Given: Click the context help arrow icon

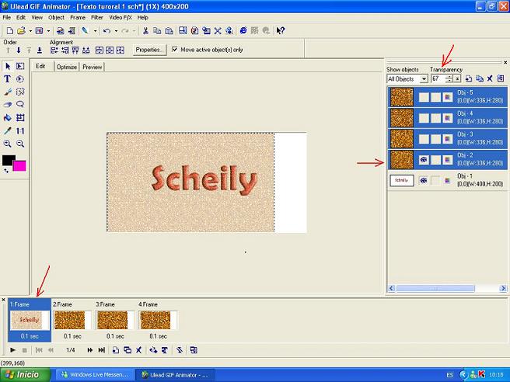Looking at the screenshot, I should [x=281, y=31].
